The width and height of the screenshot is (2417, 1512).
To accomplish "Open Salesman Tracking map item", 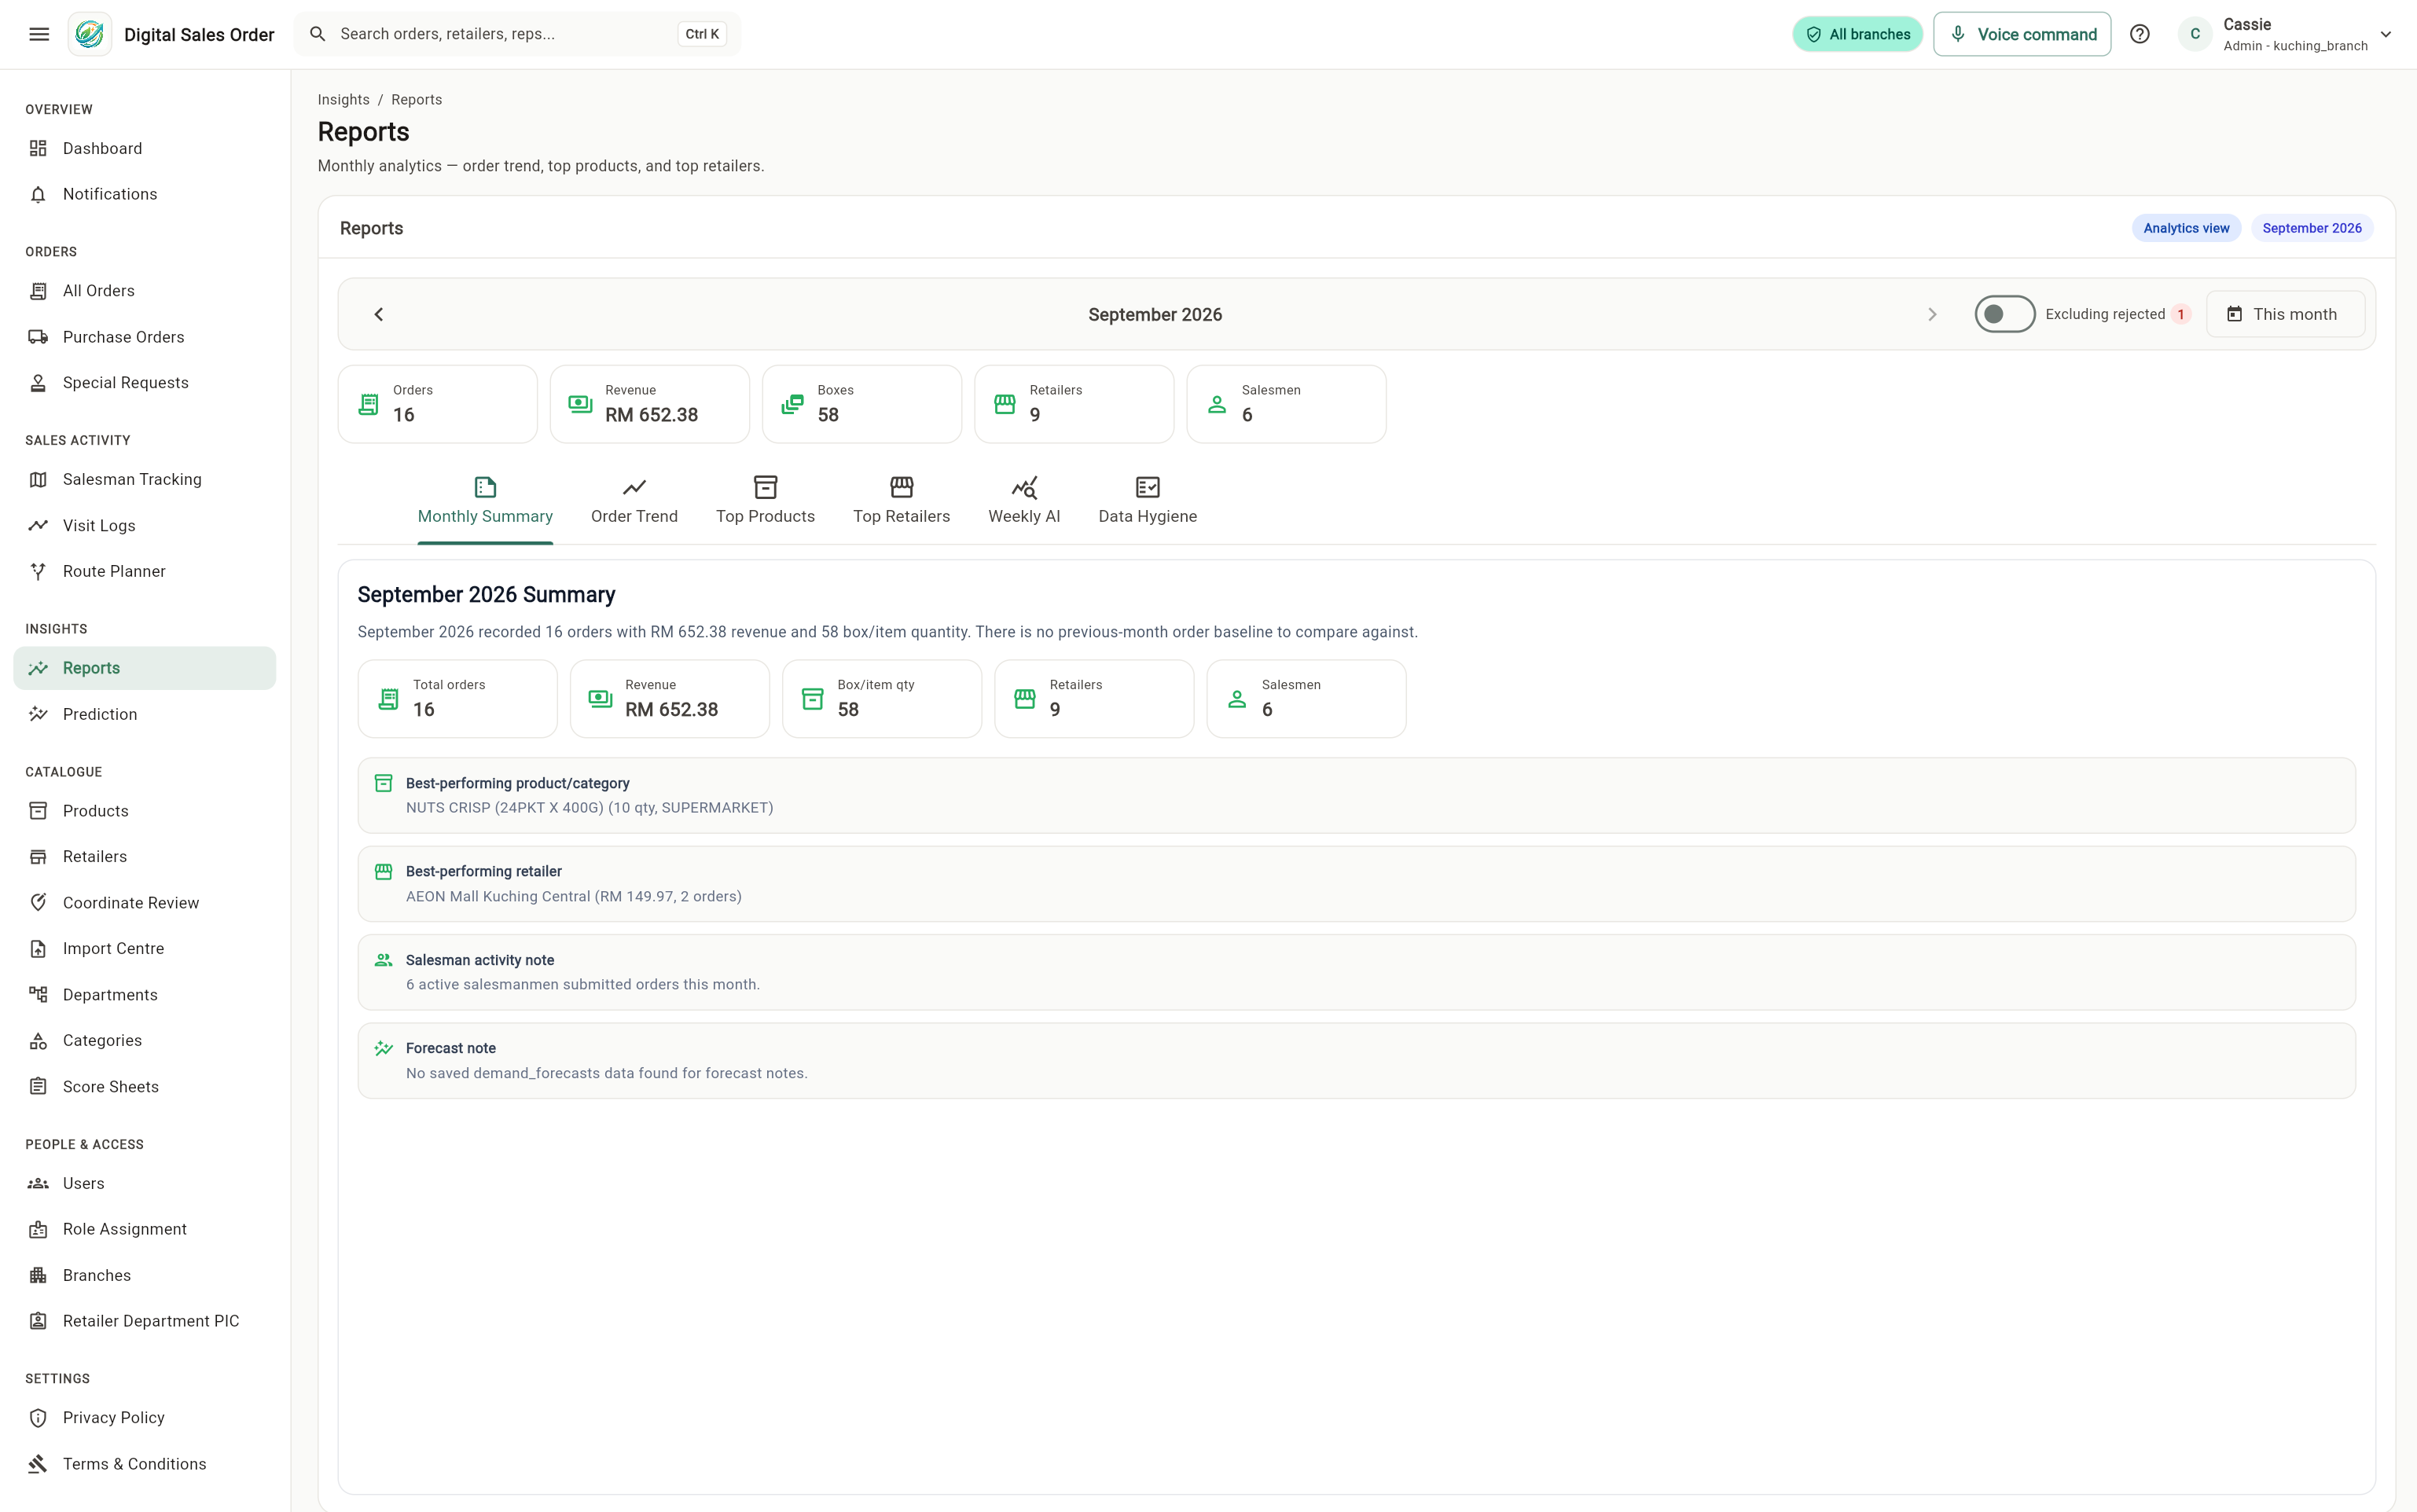I will coord(144,479).
